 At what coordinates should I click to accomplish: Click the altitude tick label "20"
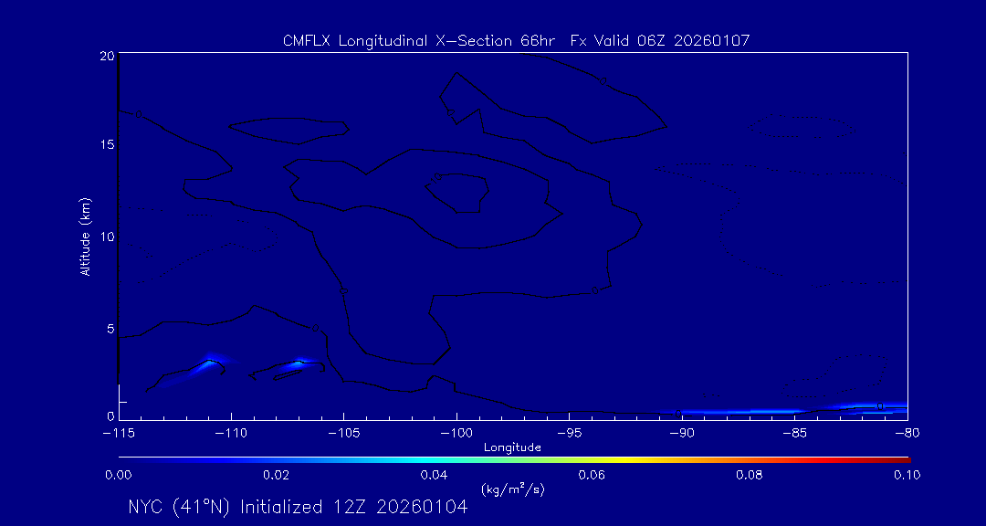[106, 55]
